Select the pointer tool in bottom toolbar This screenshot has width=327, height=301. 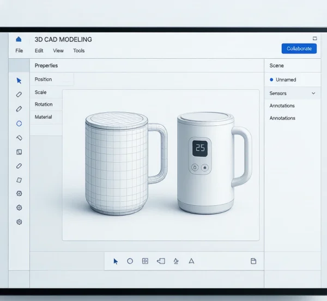(116, 261)
